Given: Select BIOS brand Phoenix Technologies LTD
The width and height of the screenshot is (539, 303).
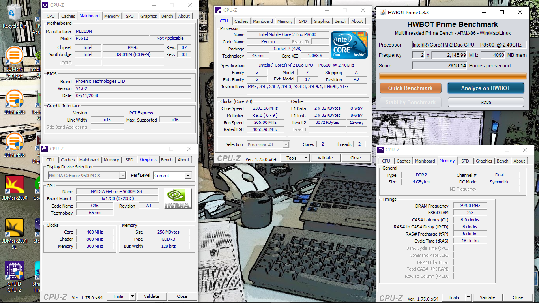Looking at the screenshot, I should click(x=133, y=82).
